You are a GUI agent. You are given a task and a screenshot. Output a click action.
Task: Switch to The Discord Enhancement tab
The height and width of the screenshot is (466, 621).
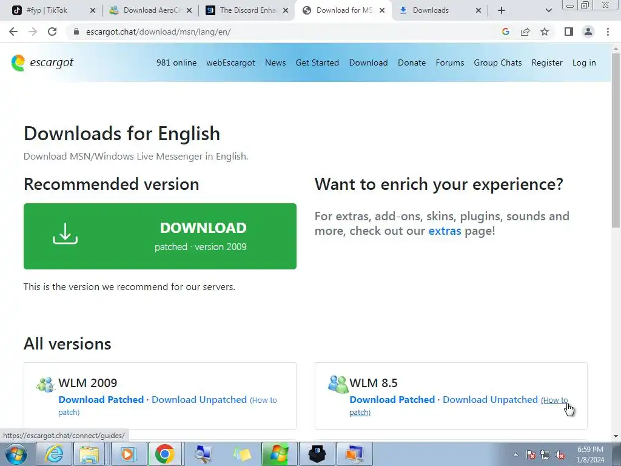click(x=248, y=11)
